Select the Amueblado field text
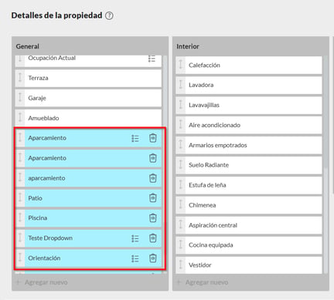 [43, 118]
